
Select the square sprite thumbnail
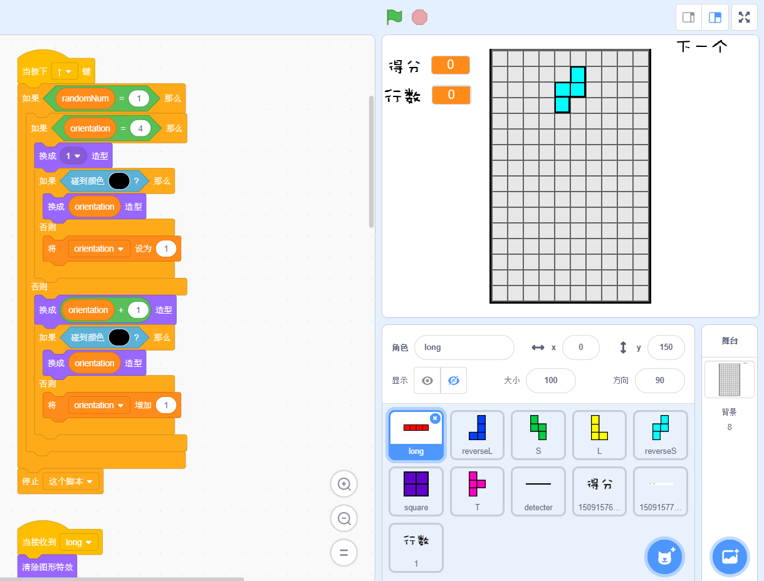pyautogui.click(x=416, y=491)
